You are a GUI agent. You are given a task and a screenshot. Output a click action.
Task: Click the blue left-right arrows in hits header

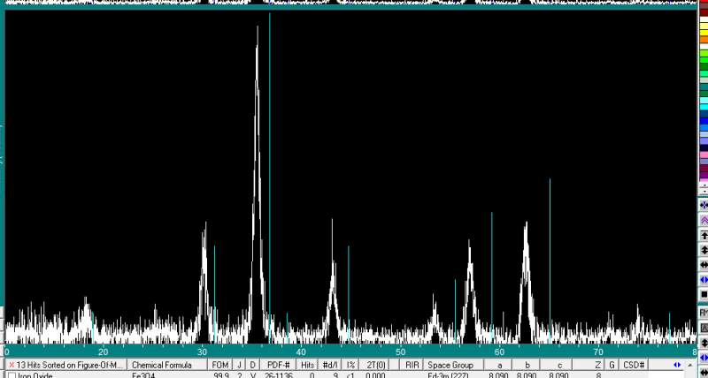pos(677,365)
